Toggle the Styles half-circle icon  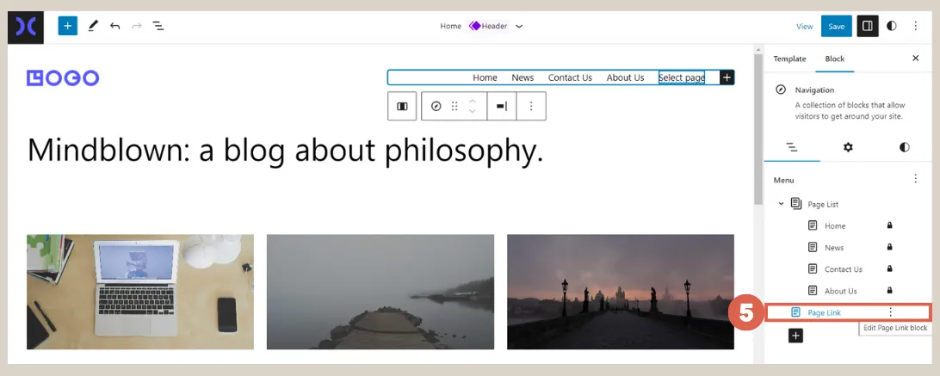(x=892, y=27)
